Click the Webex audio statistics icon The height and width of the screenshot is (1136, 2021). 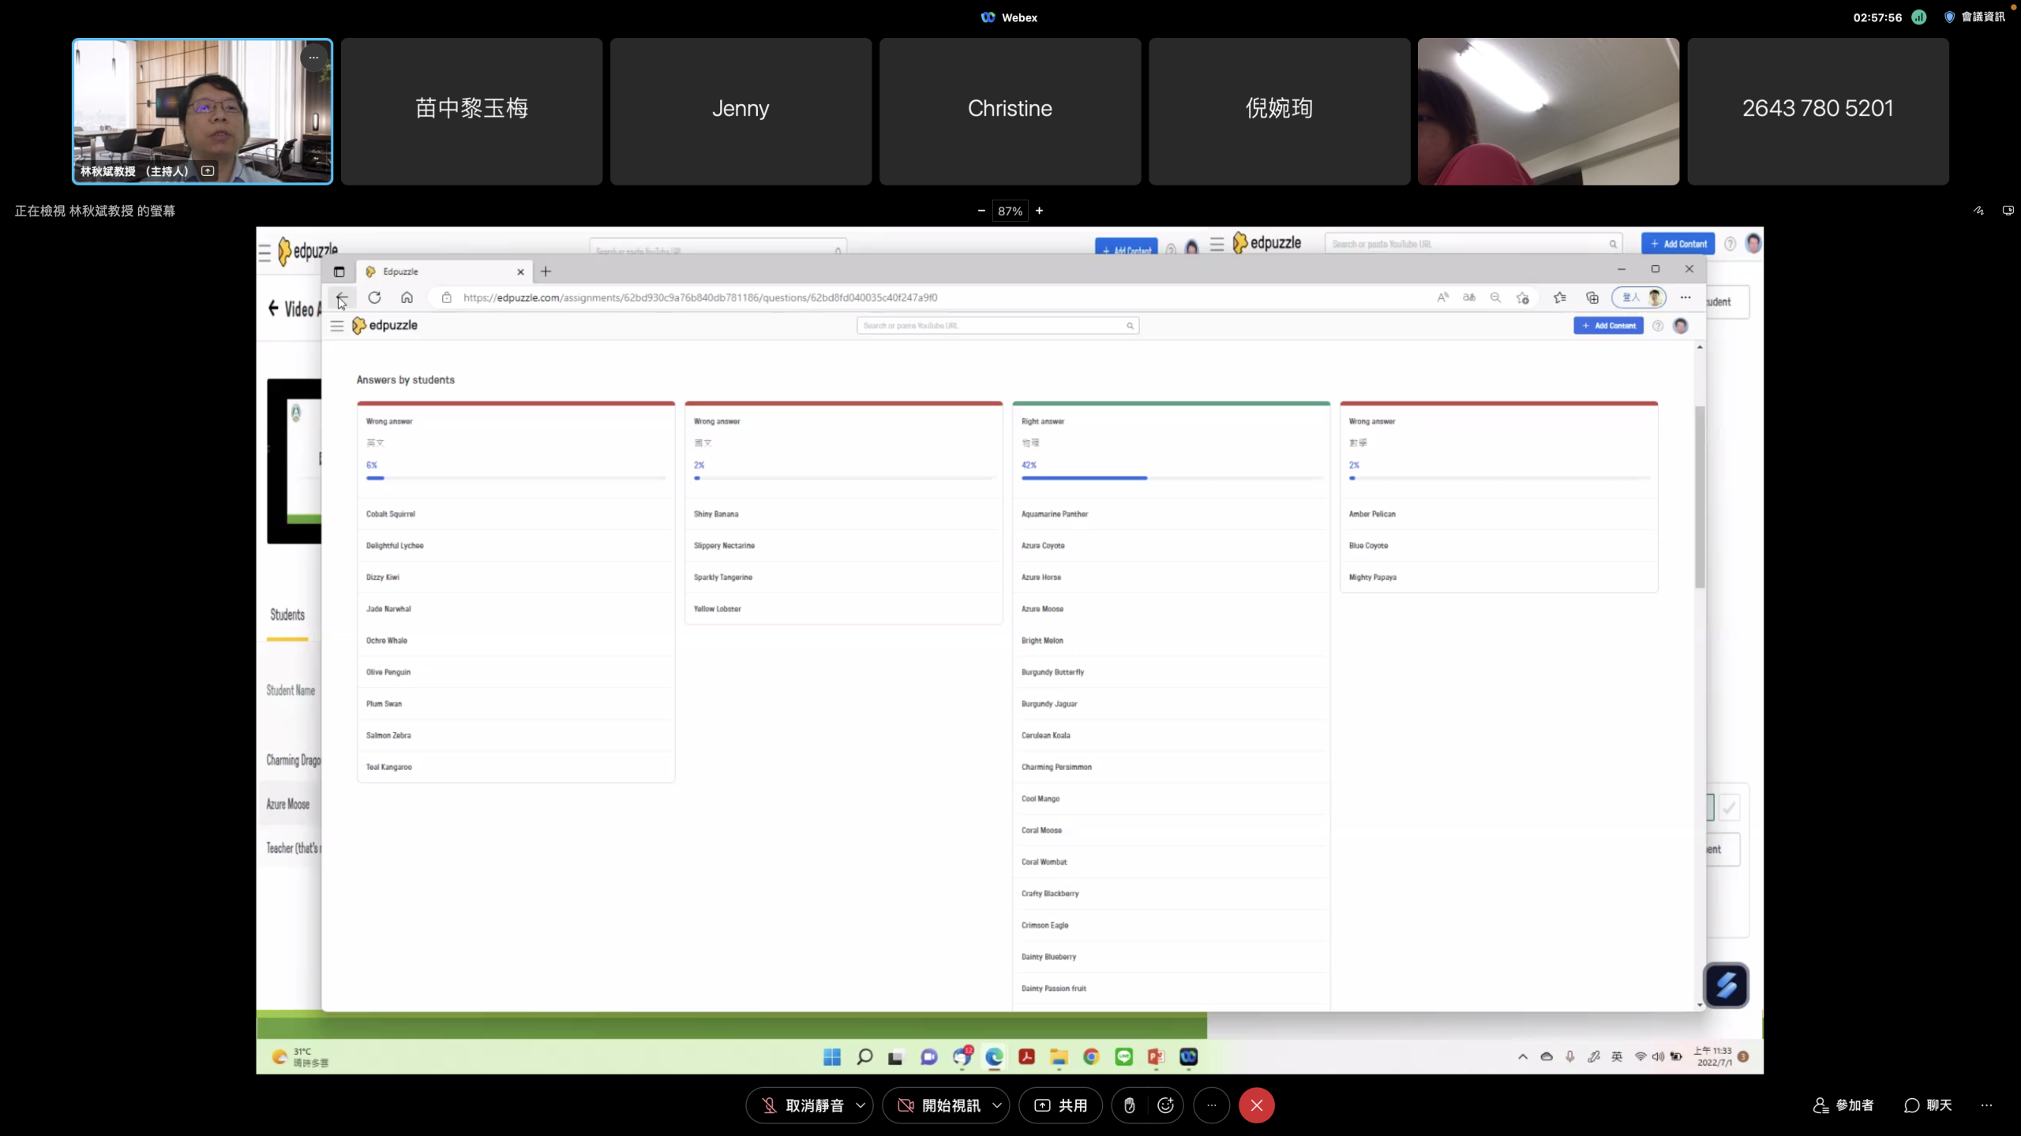pyautogui.click(x=1919, y=17)
